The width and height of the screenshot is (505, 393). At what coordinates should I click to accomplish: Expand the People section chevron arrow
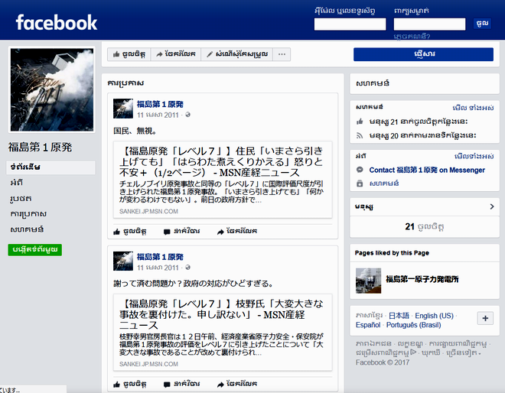(491, 206)
